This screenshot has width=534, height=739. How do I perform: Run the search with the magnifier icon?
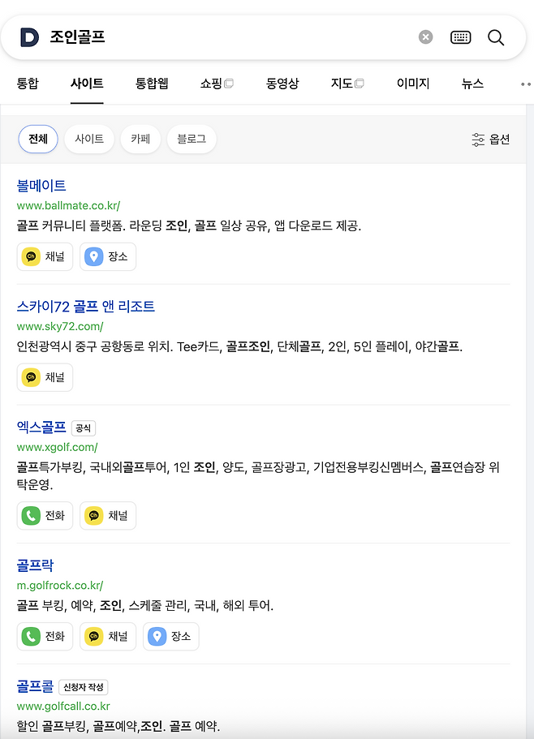[x=496, y=37]
